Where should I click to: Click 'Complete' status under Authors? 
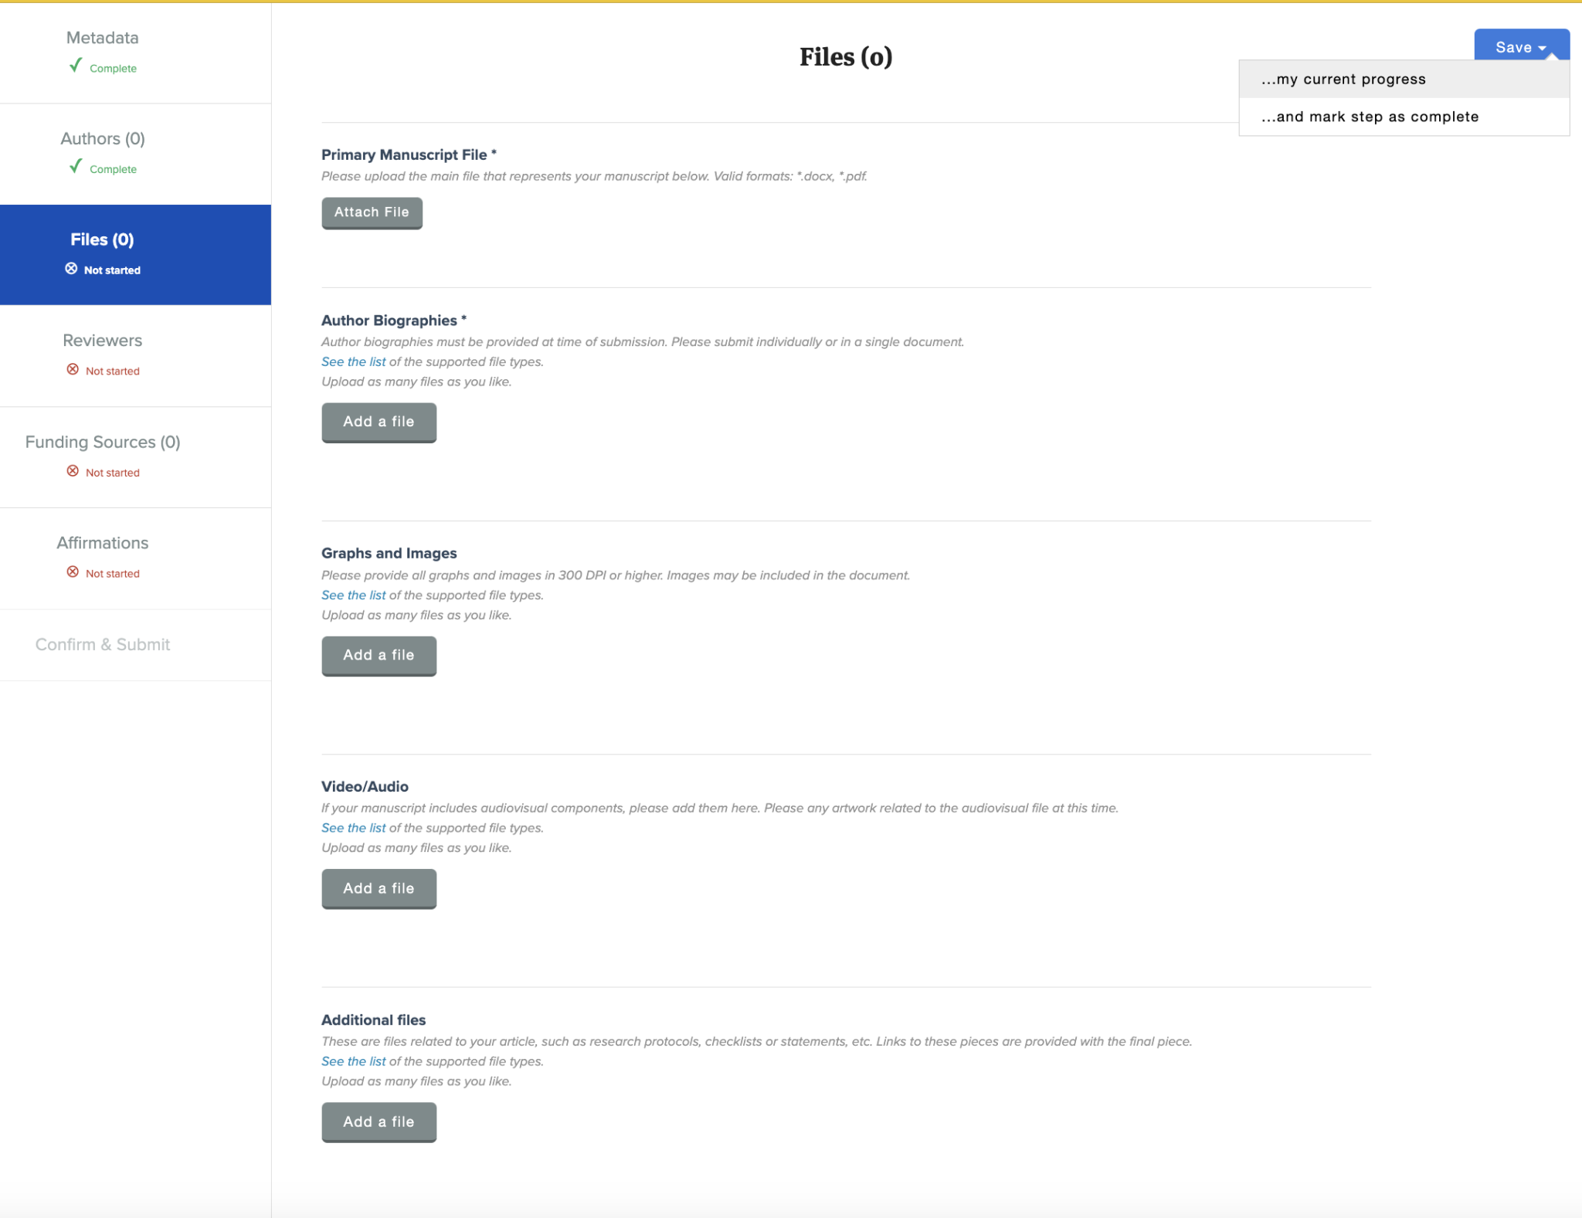click(x=113, y=169)
